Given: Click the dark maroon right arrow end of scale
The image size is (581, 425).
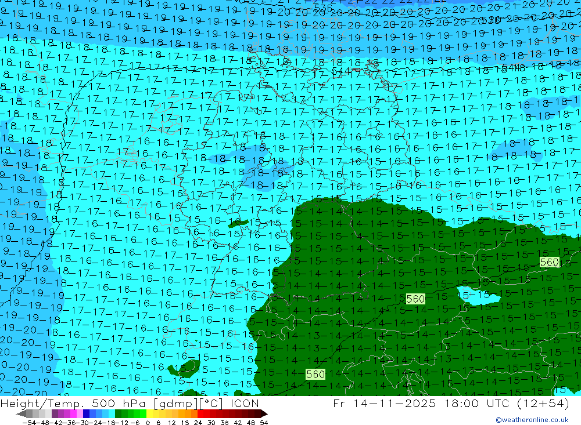Looking at the screenshot, I should tap(264, 413).
